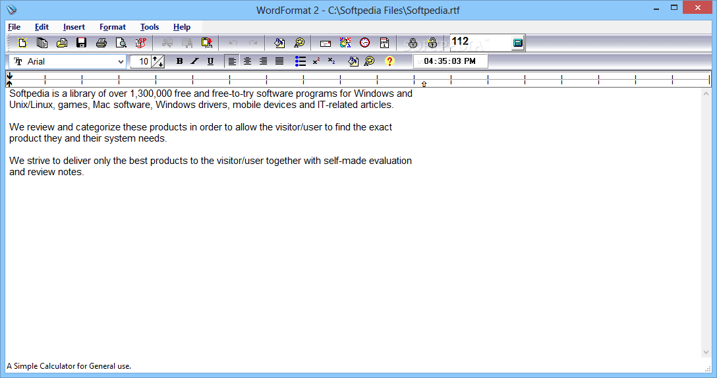Open the Help menu

click(x=182, y=27)
